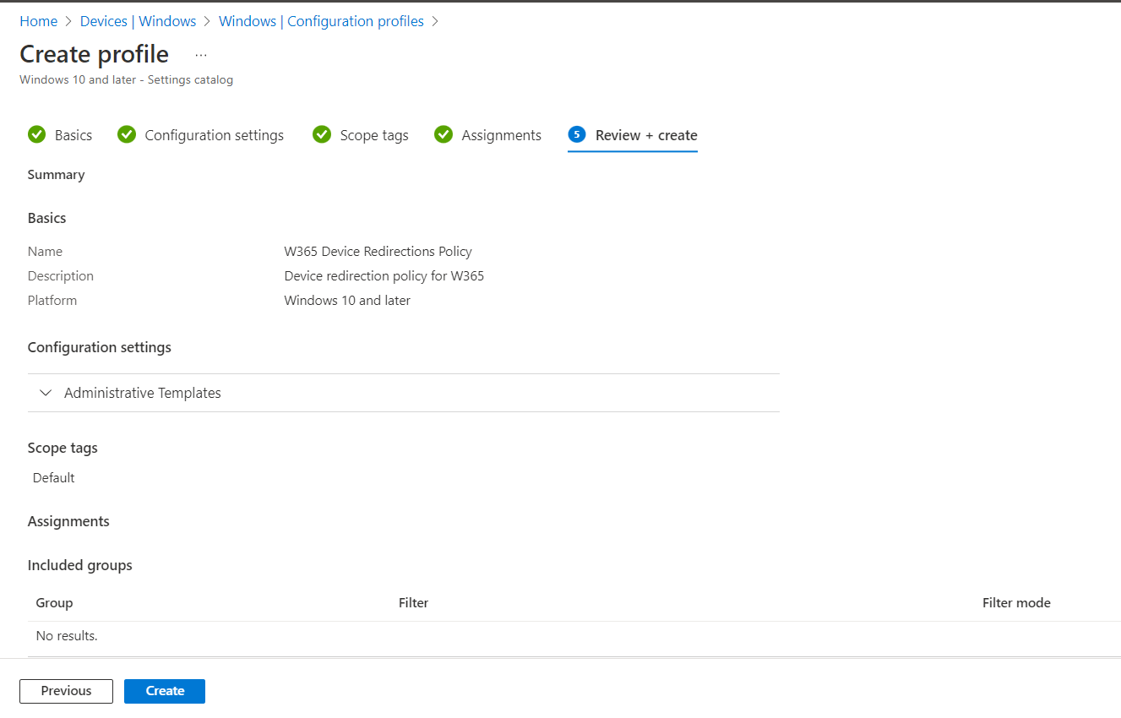Click the Previous button
The width and height of the screenshot is (1121, 718).
pyautogui.click(x=66, y=691)
